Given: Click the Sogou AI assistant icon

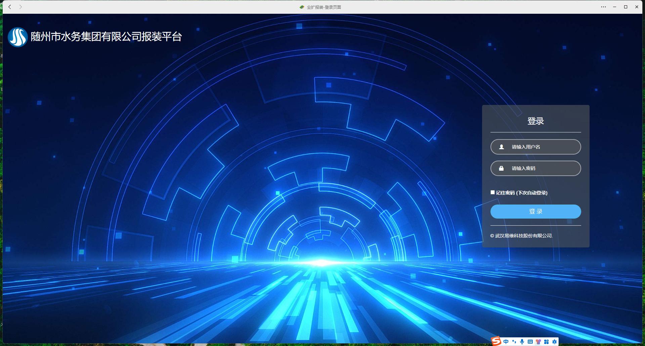Looking at the screenshot, I should 554,342.
